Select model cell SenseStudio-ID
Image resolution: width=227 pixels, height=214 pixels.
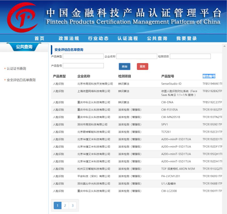click(171, 84)
